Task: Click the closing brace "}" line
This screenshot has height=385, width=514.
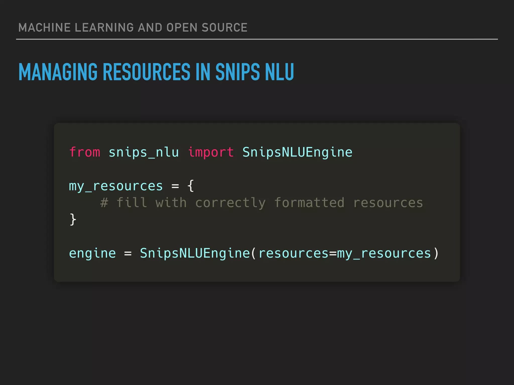Action: 73,220
